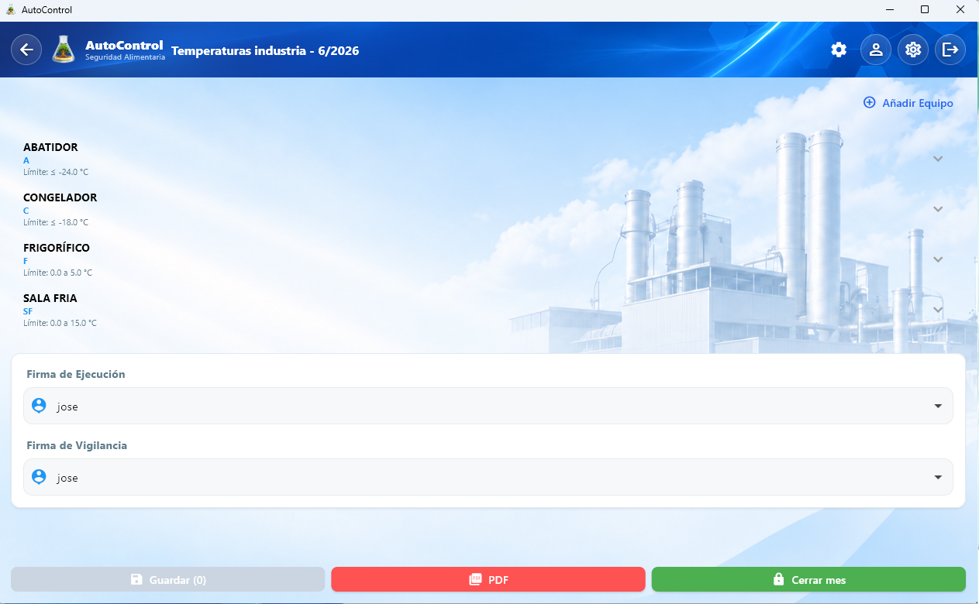Viewport: 979px width, 604px height.
Task: Click the Guardar (0) button
Action: coord(167,579)
